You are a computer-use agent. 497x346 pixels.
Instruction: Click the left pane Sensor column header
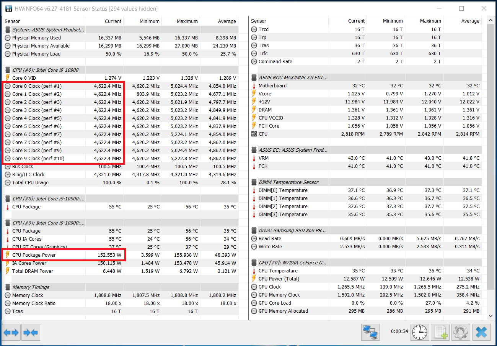pos(43,21)
